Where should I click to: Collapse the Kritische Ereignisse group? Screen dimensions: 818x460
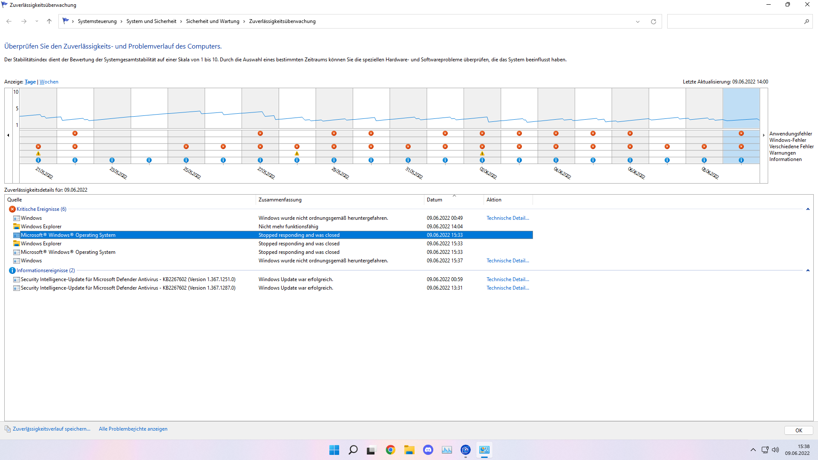808,209
